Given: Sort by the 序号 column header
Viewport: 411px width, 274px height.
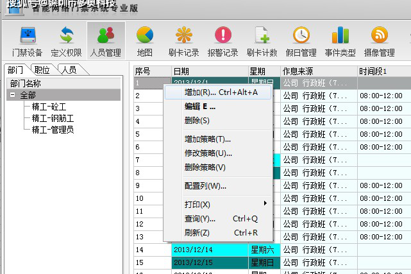Looking at the screenshot, I should tap(153, 71).
